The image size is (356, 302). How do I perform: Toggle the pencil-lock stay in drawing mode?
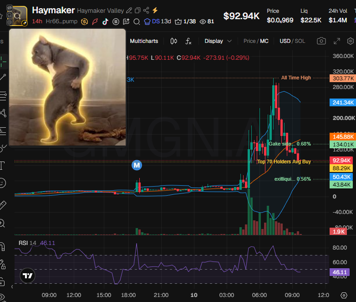pos(3,265)
